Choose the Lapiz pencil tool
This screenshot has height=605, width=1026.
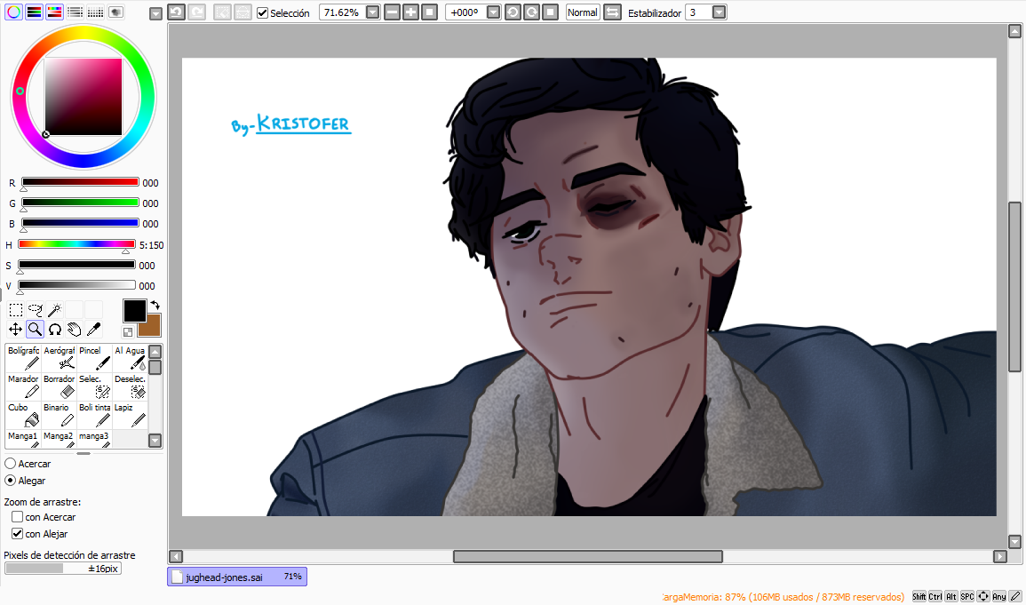[x=130, y=415]
